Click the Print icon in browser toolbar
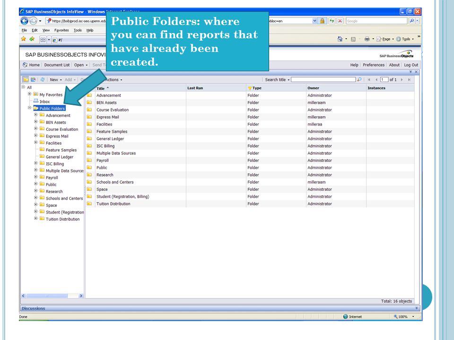 click(x=367, y=39)
